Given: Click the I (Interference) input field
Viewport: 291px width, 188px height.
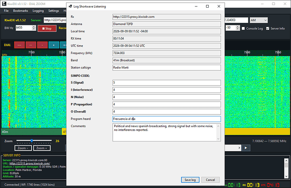Looking at the screenshot, I should pyautogui.click(x=167, y=90).
